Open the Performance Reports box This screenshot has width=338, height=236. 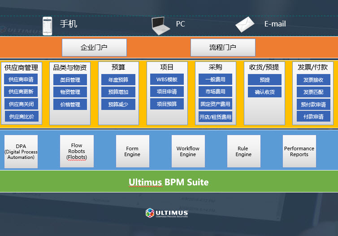click(x=299, y=152)
